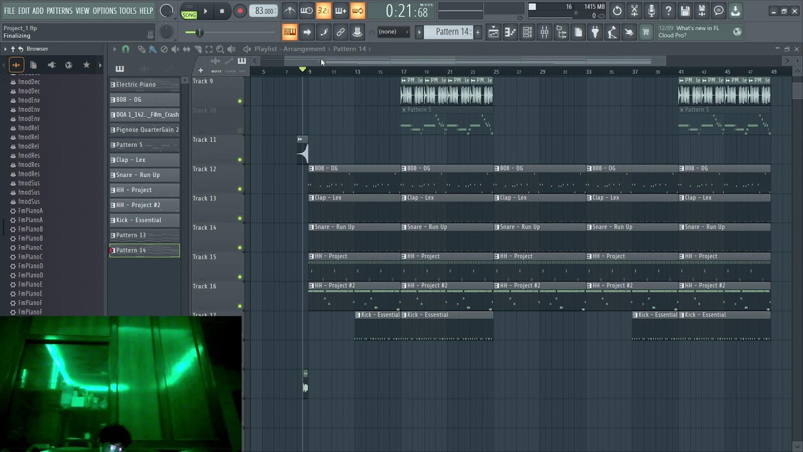
Task: Open the playlist Snap magnet options
Action: tap(125, 49)
